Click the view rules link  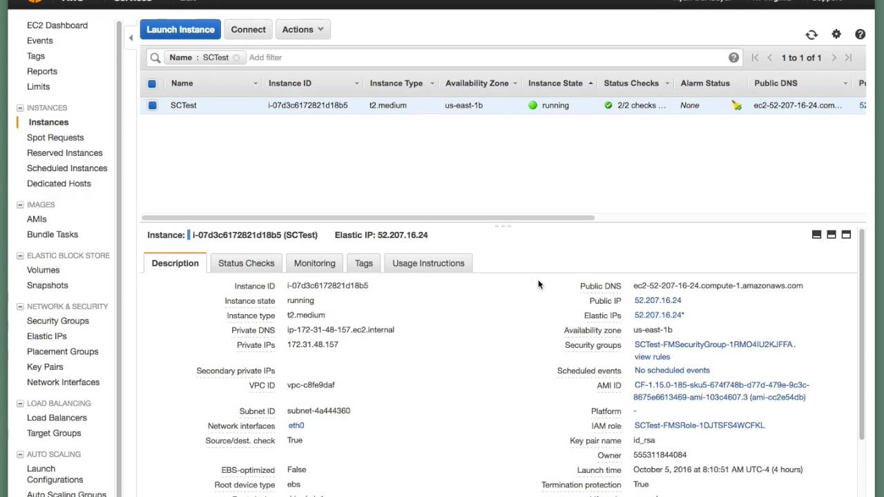(652, 357)
